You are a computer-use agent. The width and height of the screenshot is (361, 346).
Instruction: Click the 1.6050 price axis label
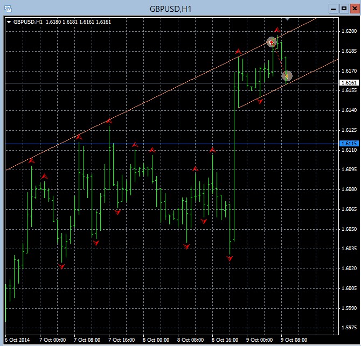[x=349, y=229]
